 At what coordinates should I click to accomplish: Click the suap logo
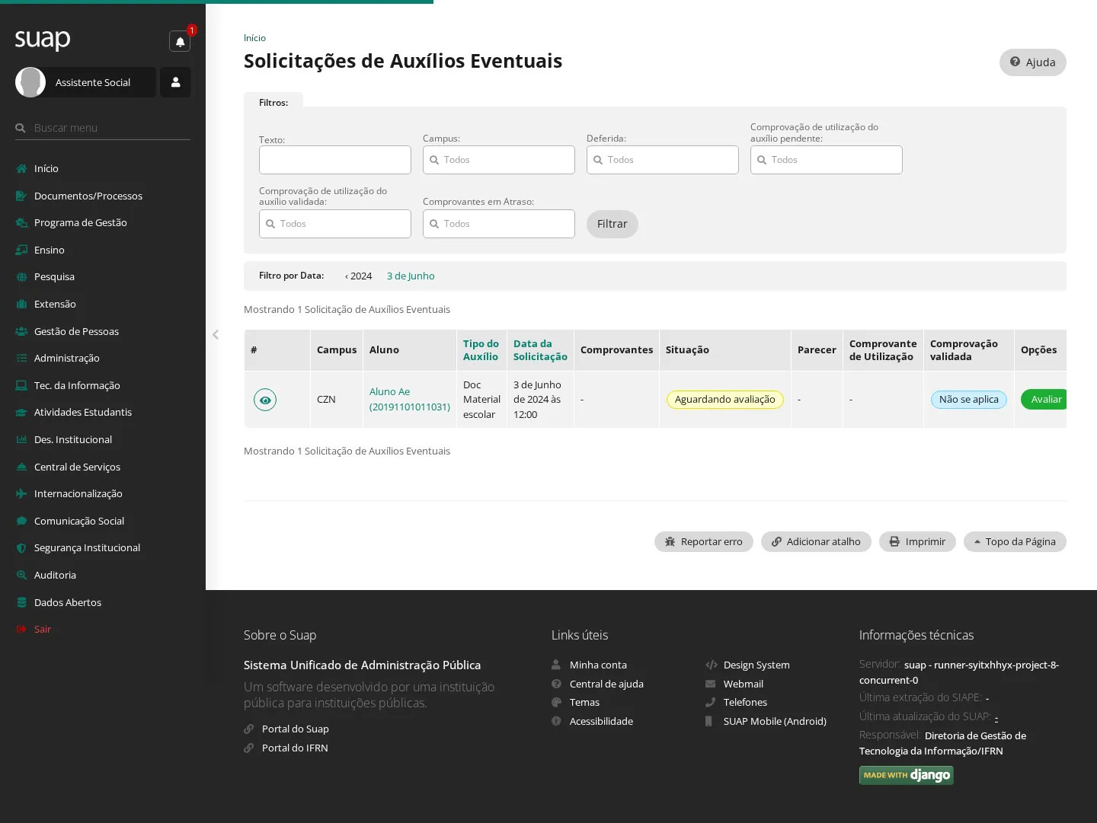pyautogui.click(x=43, y=39)
